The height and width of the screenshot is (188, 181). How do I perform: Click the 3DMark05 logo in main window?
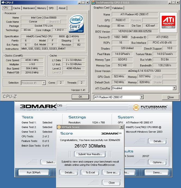pos(41,107)
